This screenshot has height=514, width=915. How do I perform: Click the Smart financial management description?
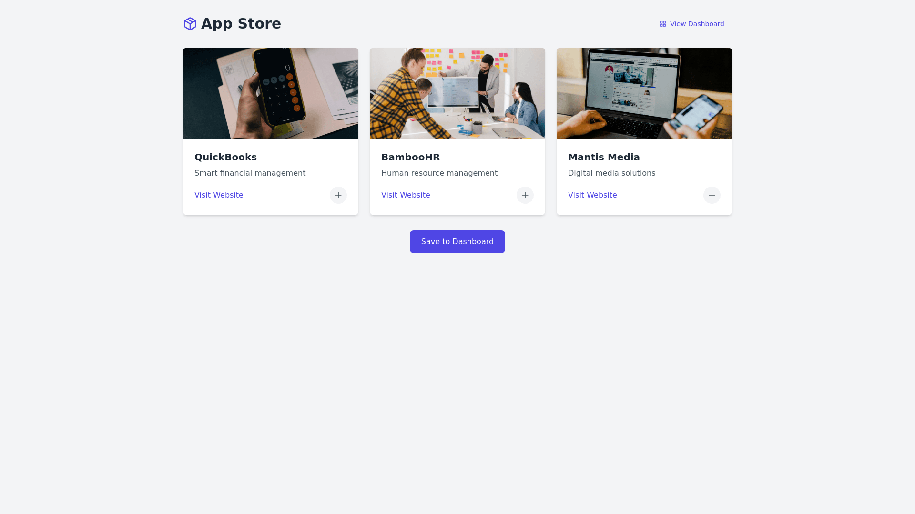click(x=250, y=173)
